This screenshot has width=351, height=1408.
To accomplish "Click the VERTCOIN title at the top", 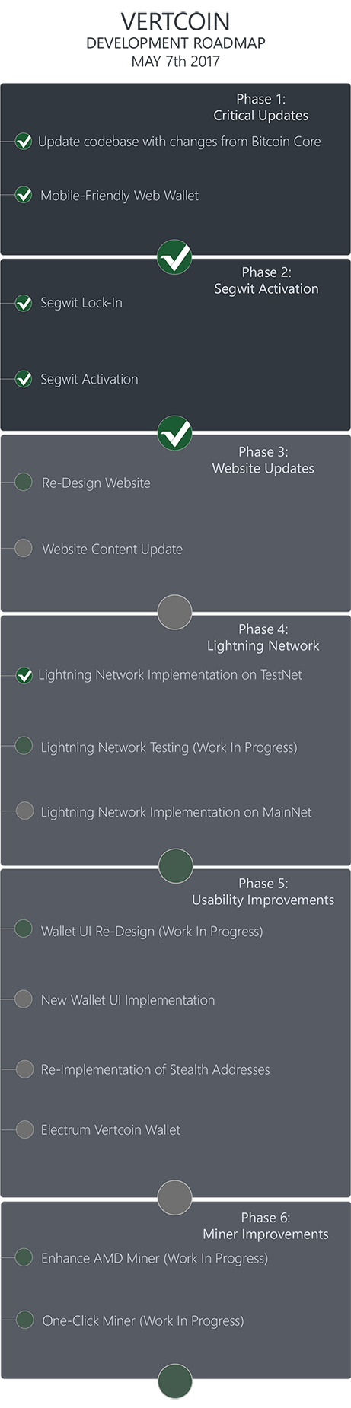I will 175,21.
